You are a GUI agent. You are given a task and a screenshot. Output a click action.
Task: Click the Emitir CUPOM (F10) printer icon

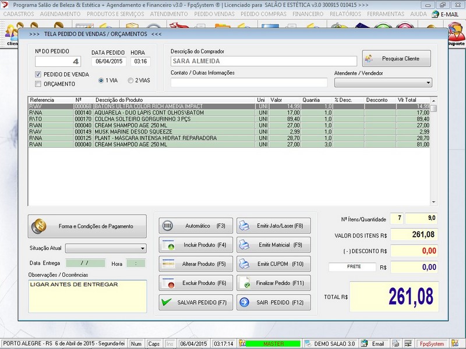(245, 264)
